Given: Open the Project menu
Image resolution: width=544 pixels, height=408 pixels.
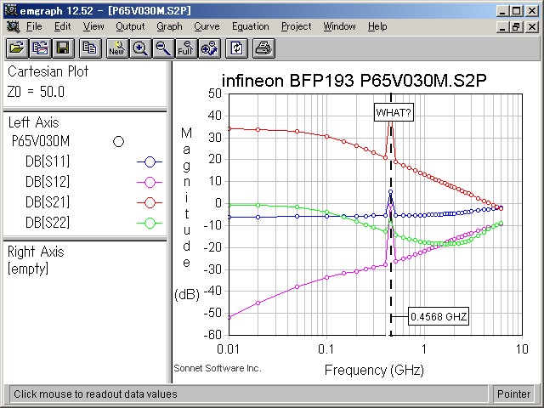Looking at the screenshot, I should 297,26.
